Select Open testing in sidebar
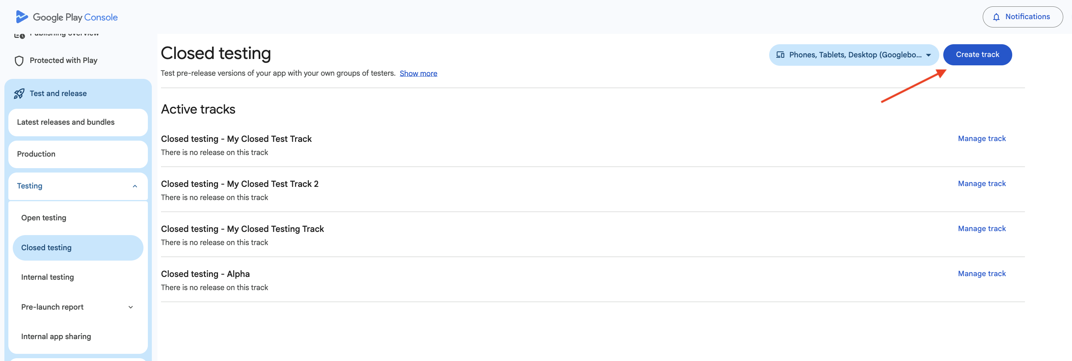 click(78, 218)
